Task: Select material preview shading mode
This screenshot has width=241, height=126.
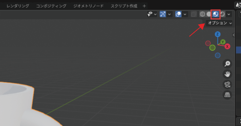Action: coord(215,14)
